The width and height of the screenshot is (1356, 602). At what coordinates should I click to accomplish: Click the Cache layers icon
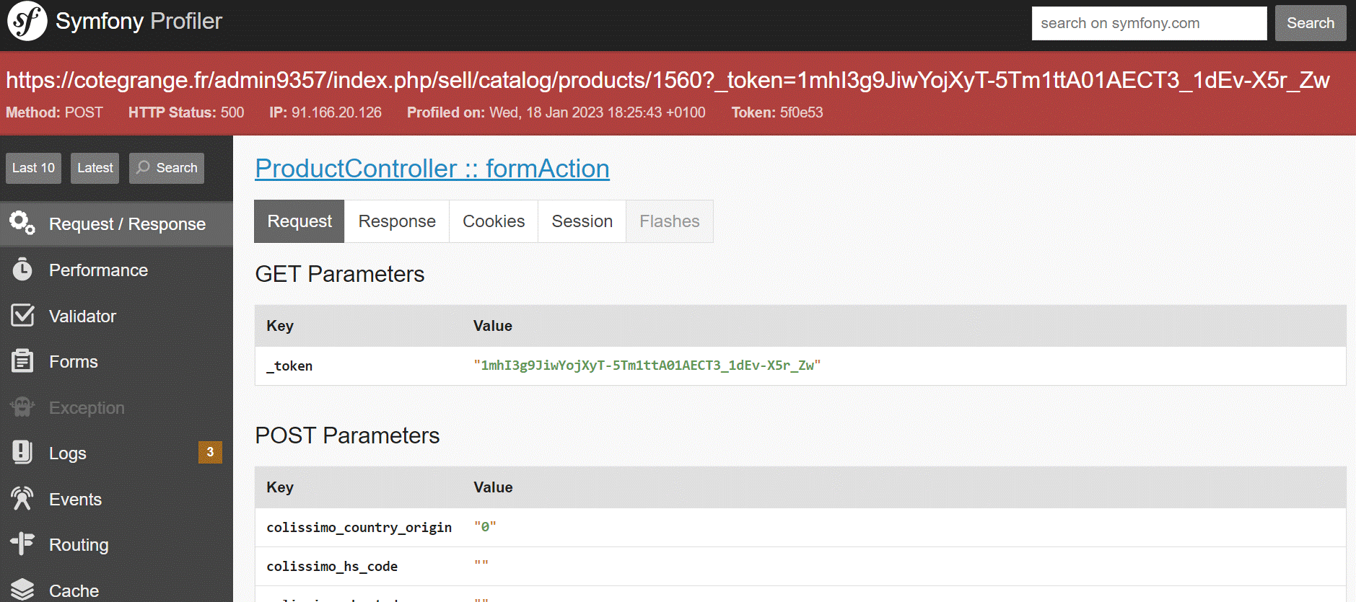click(x=22, y=590)
